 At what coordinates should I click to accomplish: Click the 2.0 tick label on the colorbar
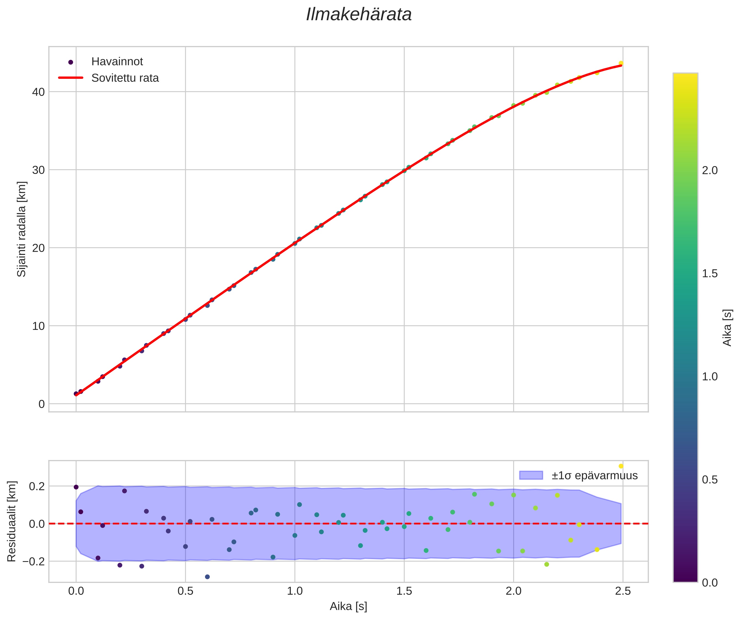click(709, 171)
